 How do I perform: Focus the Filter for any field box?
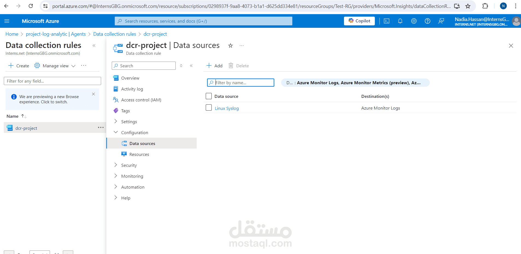coord(52,81)
